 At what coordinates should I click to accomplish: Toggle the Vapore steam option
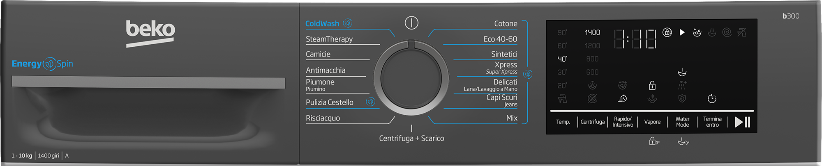coord(652,122)
